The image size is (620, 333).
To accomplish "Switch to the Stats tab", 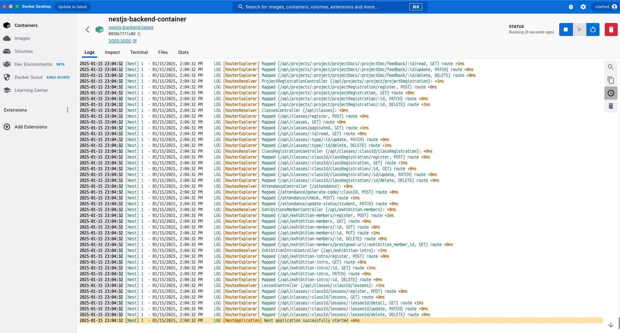I will [x=183, y=52].
